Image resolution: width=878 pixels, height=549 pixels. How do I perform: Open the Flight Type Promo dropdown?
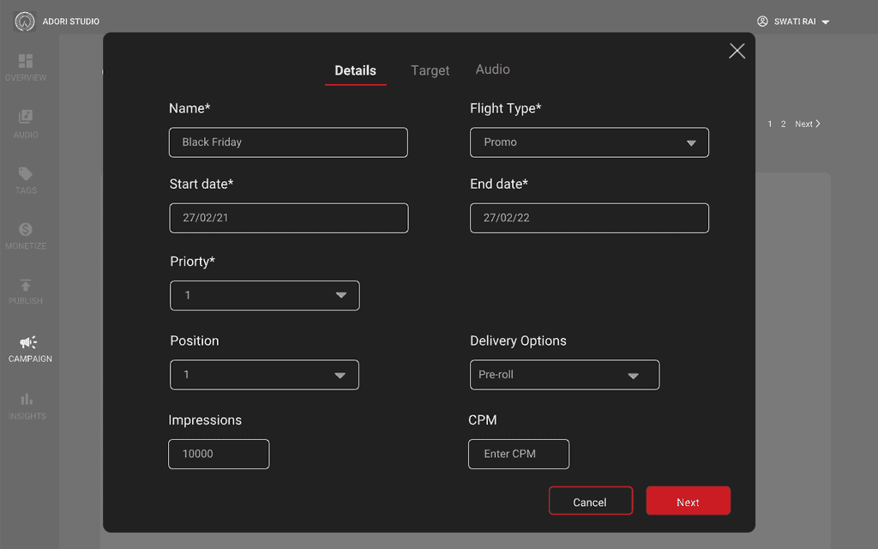(589, 142)
